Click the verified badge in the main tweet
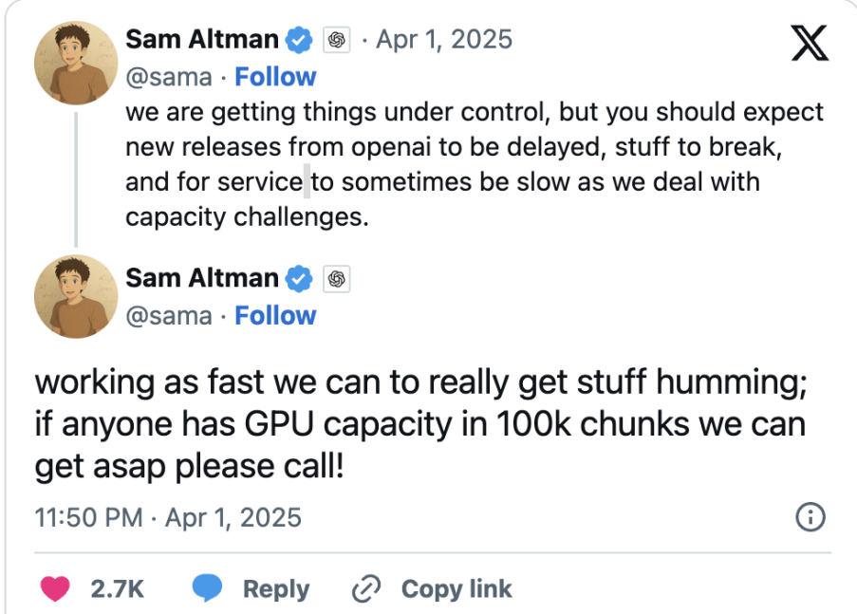This screenshot has height=614, width=857. [300, 278]
